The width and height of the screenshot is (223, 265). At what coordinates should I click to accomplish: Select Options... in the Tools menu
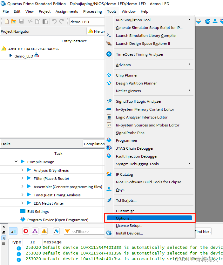coord(150,218)
